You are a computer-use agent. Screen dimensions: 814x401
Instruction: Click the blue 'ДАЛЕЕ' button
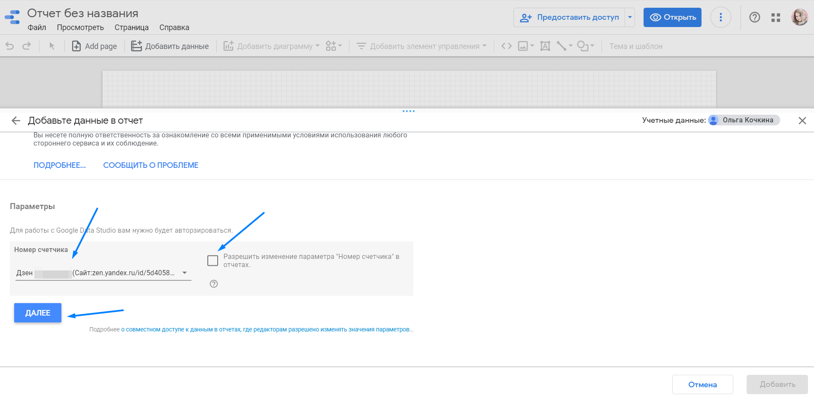(38, 313)
